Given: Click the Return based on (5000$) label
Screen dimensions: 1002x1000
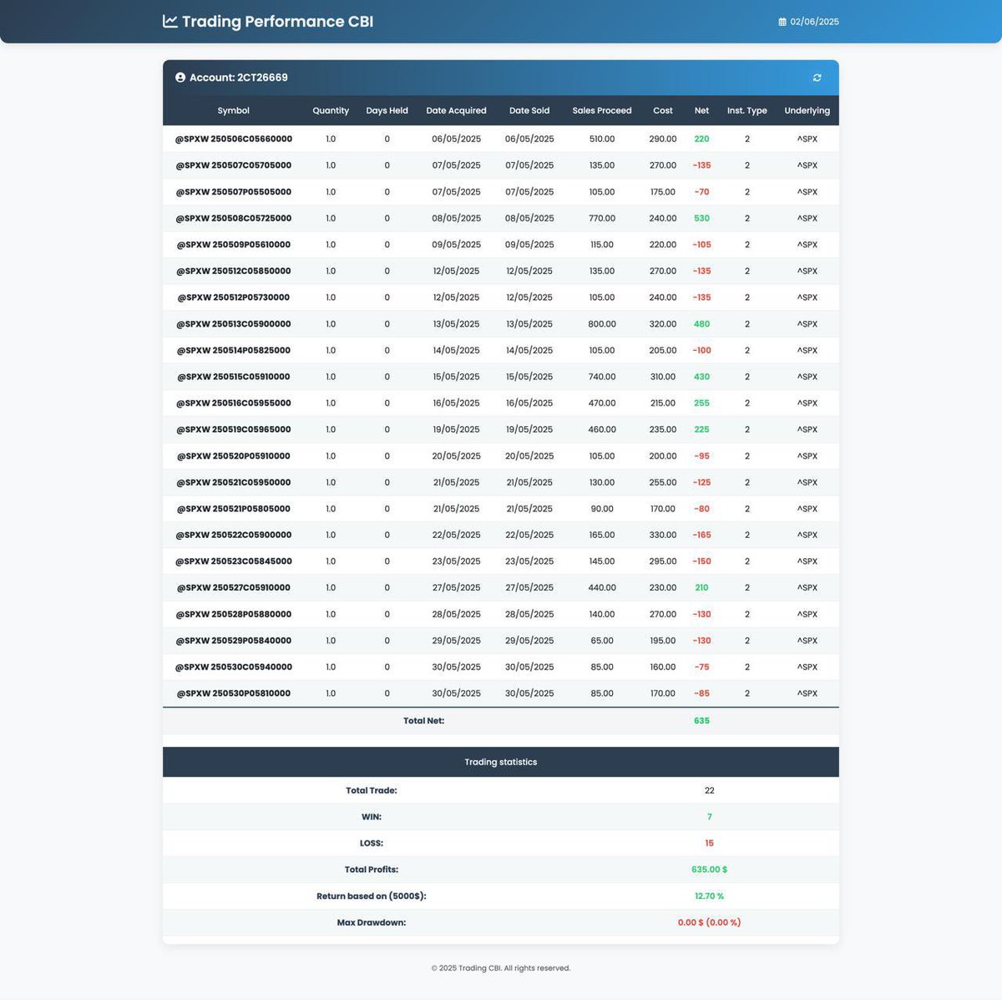Looking at the screenshot, I should [372, 896].
